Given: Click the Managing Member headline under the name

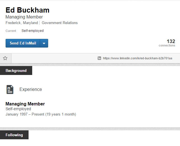Looking at the screenshot, I should click(x=24, y=17).
